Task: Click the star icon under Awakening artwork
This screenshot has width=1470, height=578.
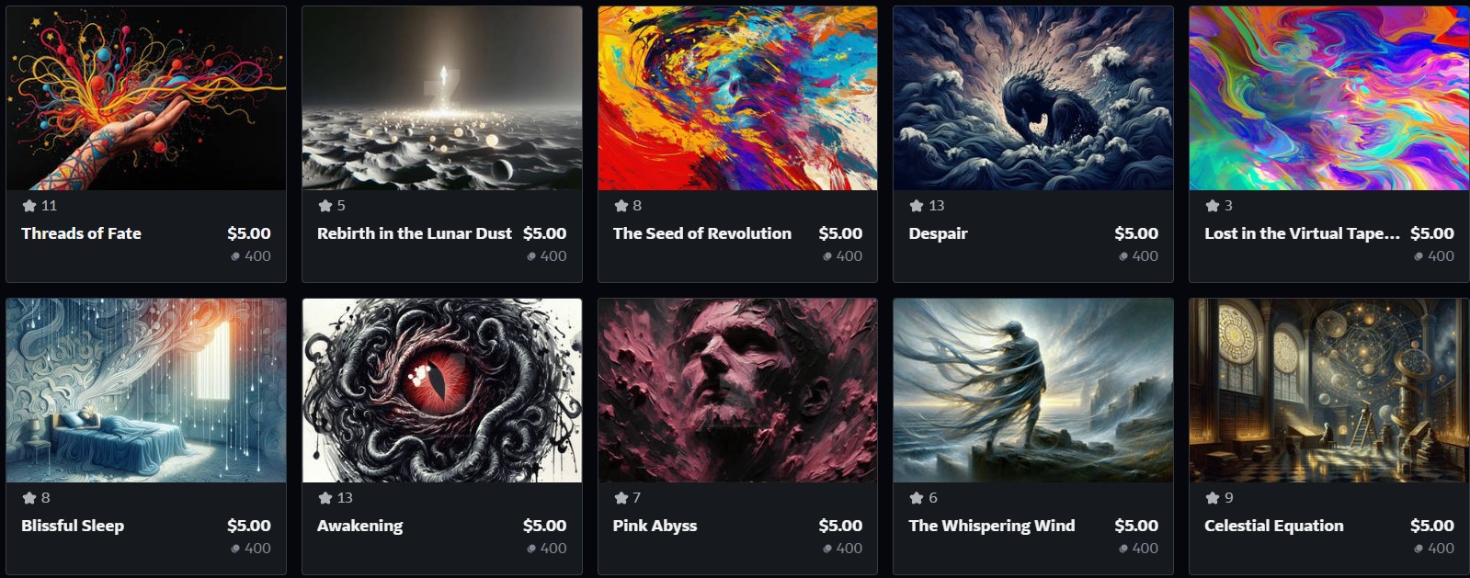Action: (325, 498)
